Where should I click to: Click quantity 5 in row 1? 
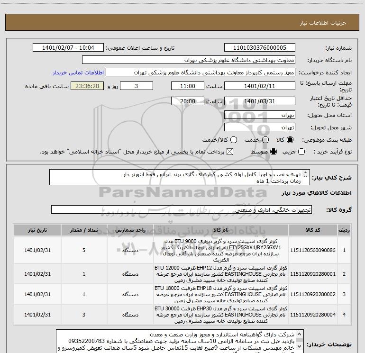click(84, 250)
